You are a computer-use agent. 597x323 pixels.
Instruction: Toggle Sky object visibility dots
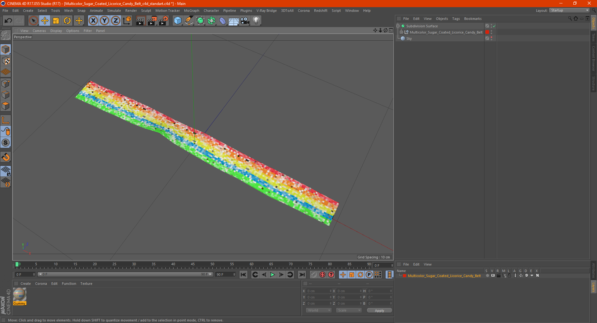pos(491,39)
